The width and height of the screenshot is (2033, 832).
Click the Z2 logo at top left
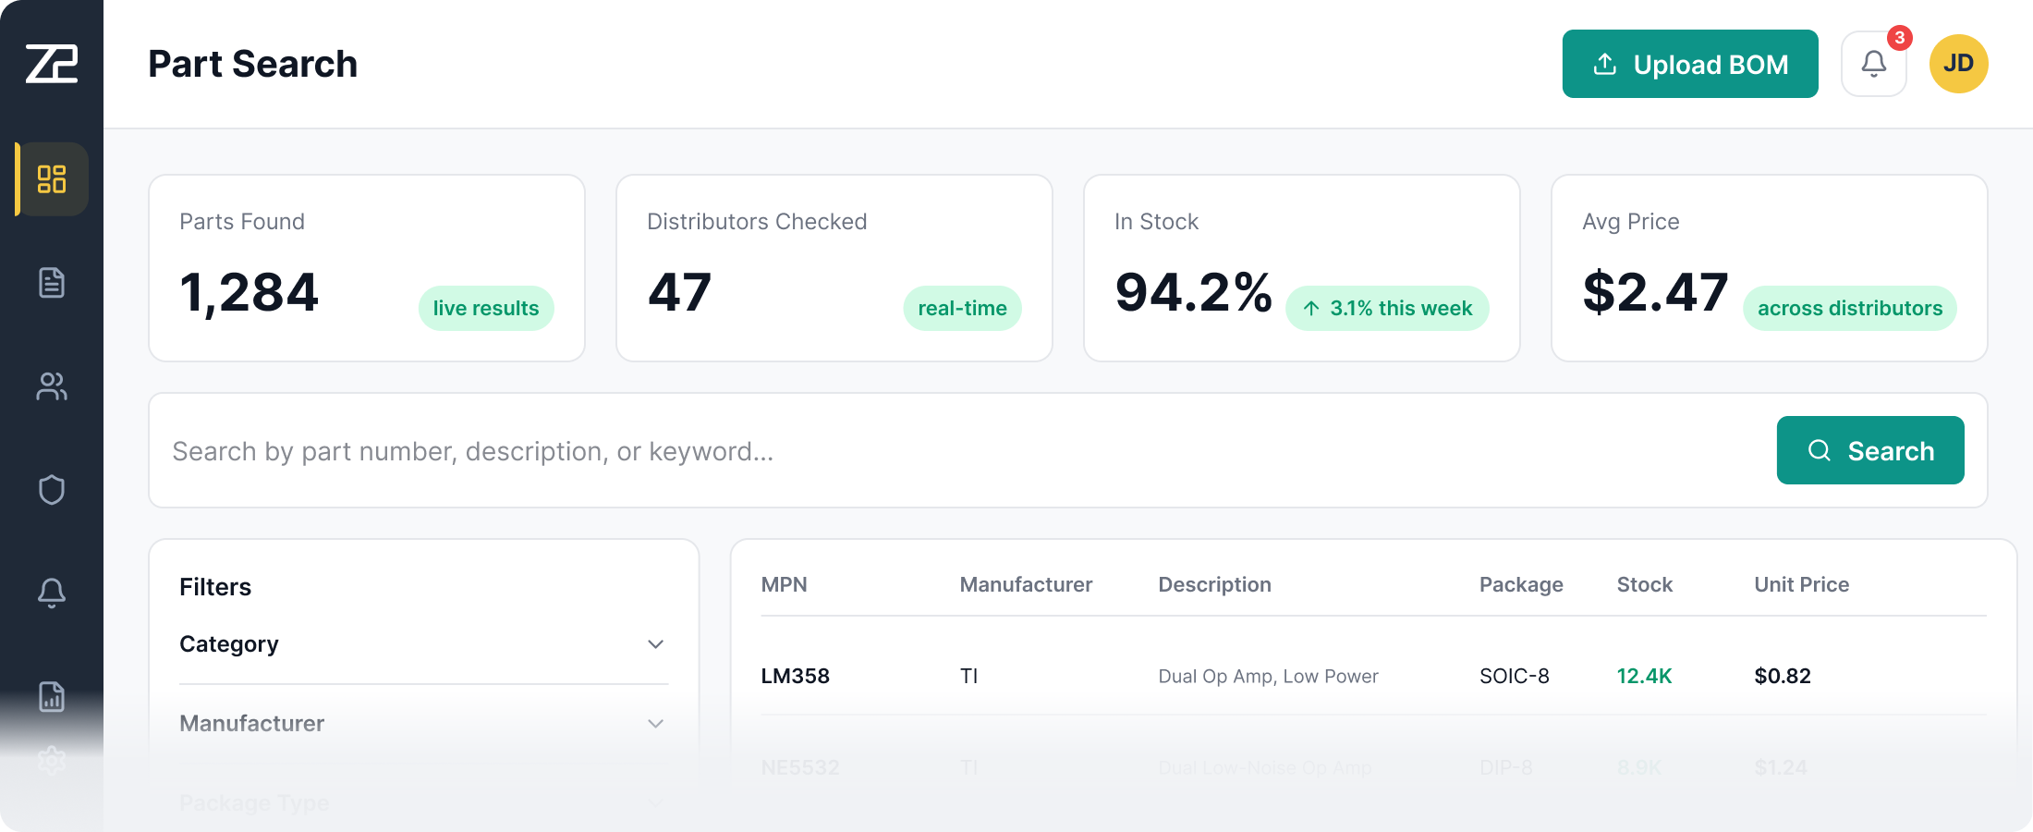(51, 63)
